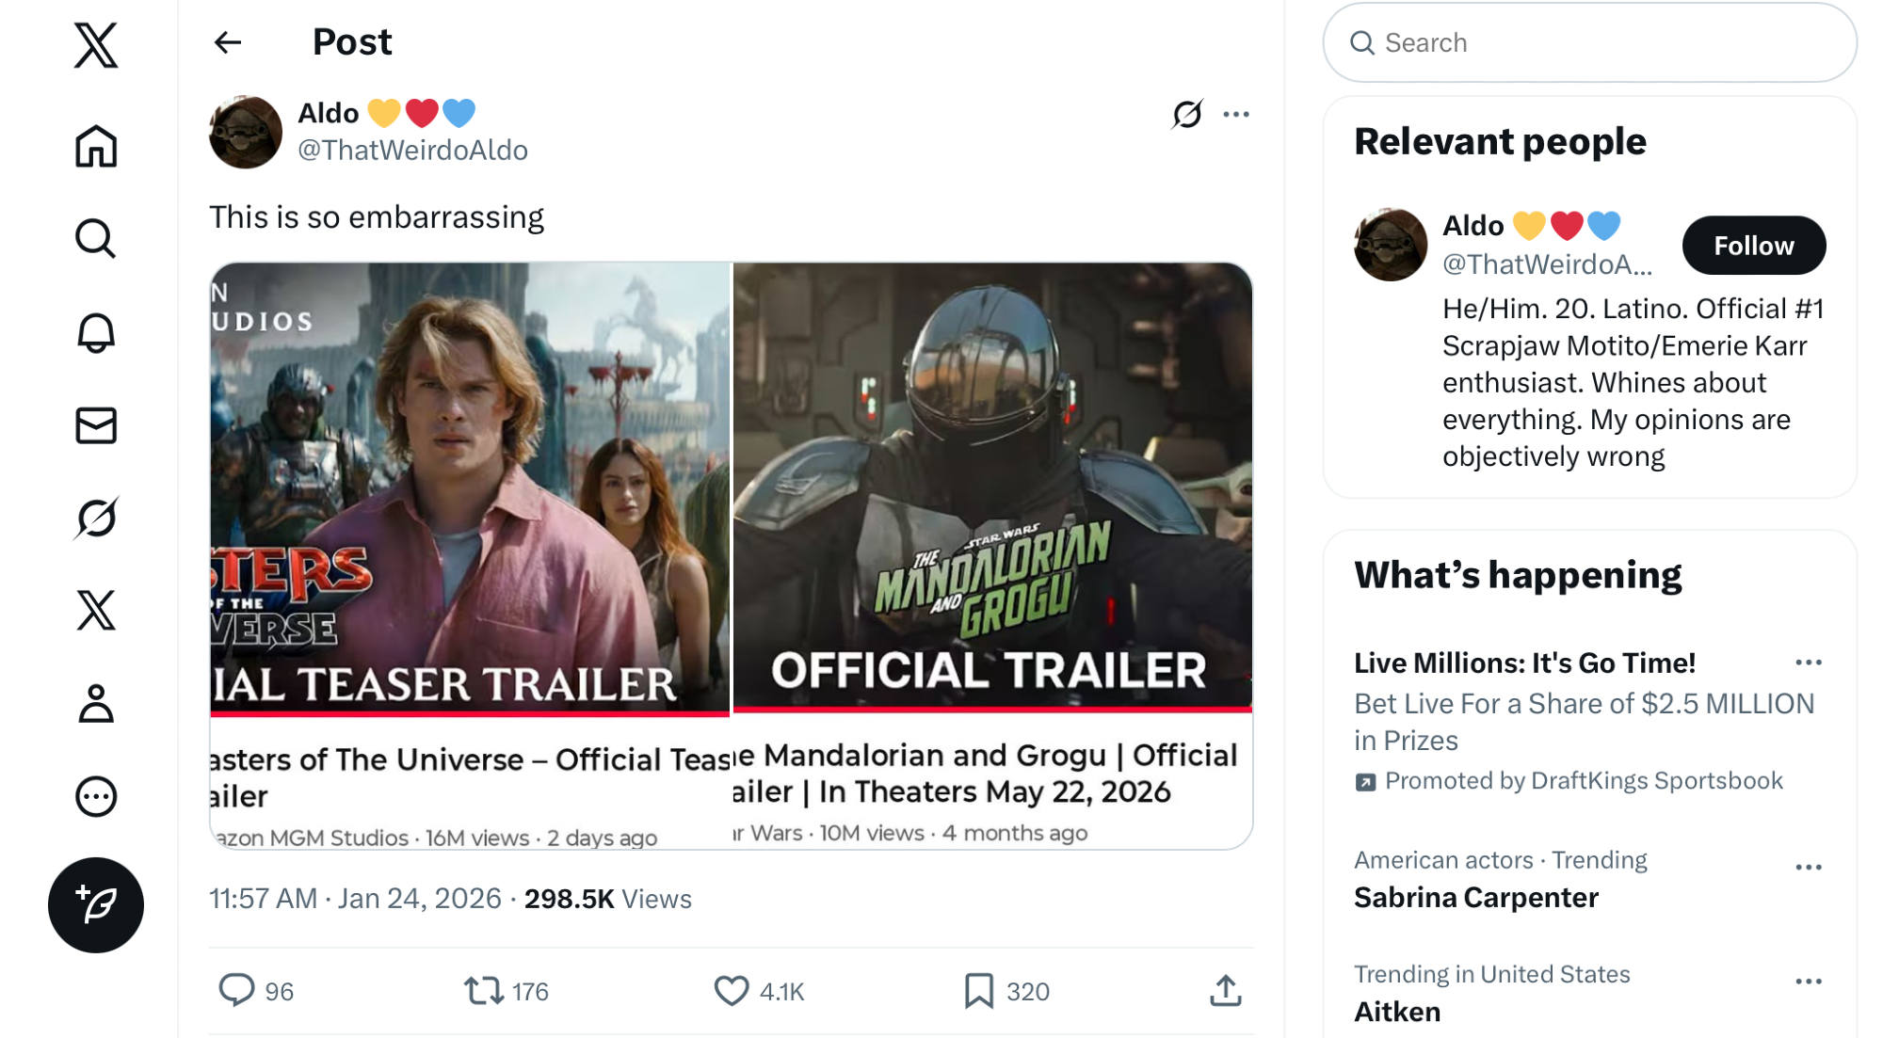Like the post with heart icon
This screenshot has height=1038, width=1883.
[x=731, y=991]
